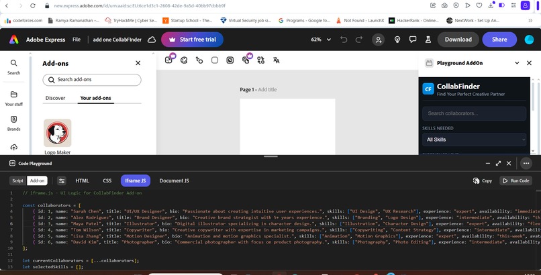Switch to the Document JS tab
541x275 pixels.
(175, 180)
